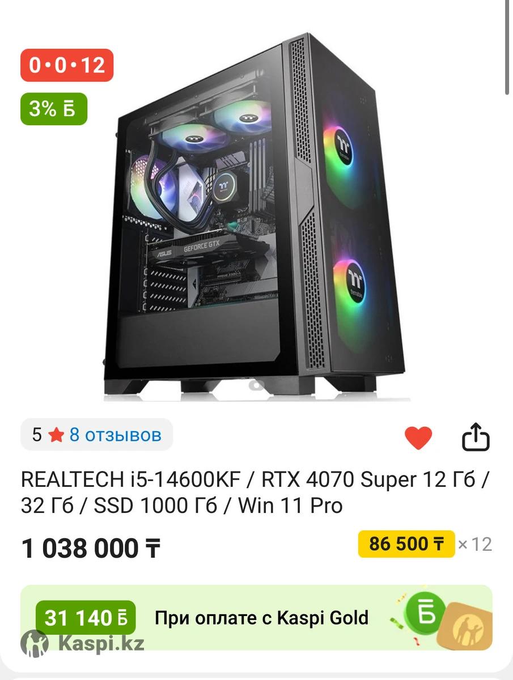Tap the 5 rating score number
Image resolution: width=513 pixels, height=680 pixels.
[x=37, y=435]
